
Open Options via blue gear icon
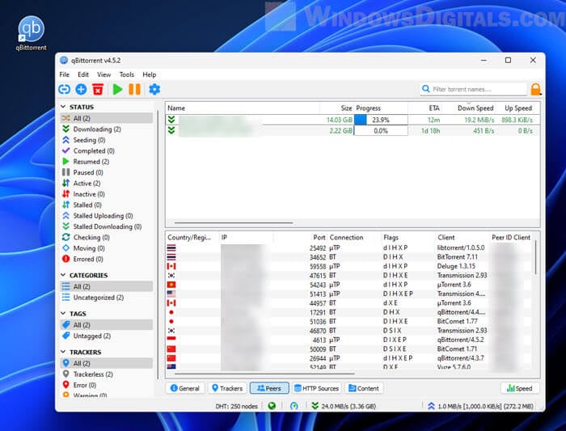(x=154, y=89)
